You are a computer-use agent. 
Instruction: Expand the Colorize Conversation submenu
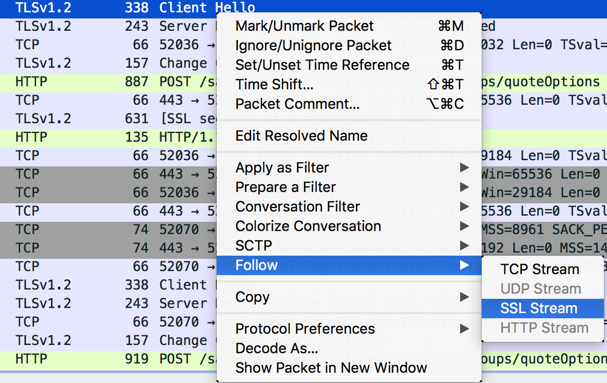click(308, 226)
